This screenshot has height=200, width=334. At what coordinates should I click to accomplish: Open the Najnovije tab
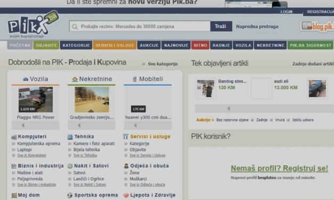click(176, 45)
